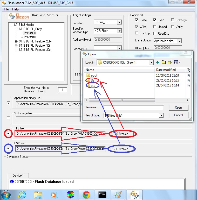Viewport: 197px width, 200px height.
Task: Click the TFS file path field
Action: tap(61, 134)
